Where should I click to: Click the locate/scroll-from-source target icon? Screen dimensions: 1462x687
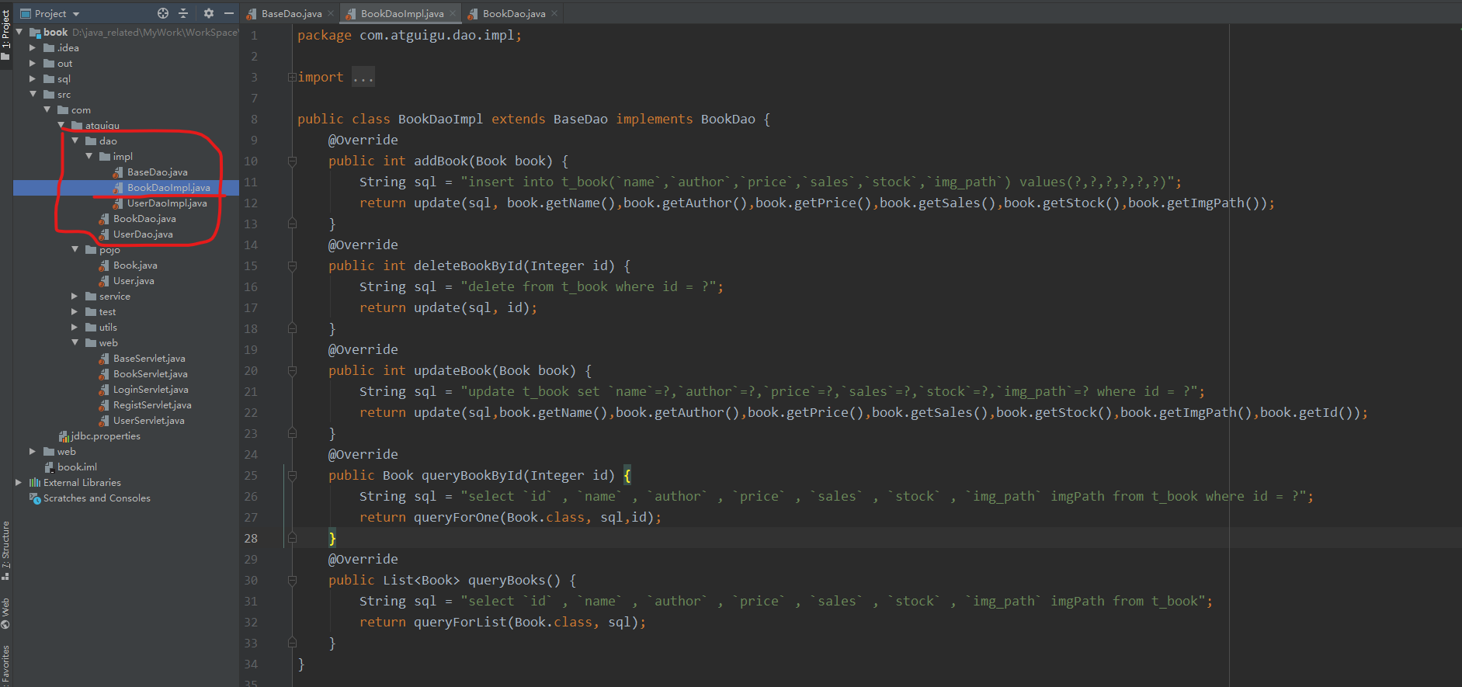(163, 13)
